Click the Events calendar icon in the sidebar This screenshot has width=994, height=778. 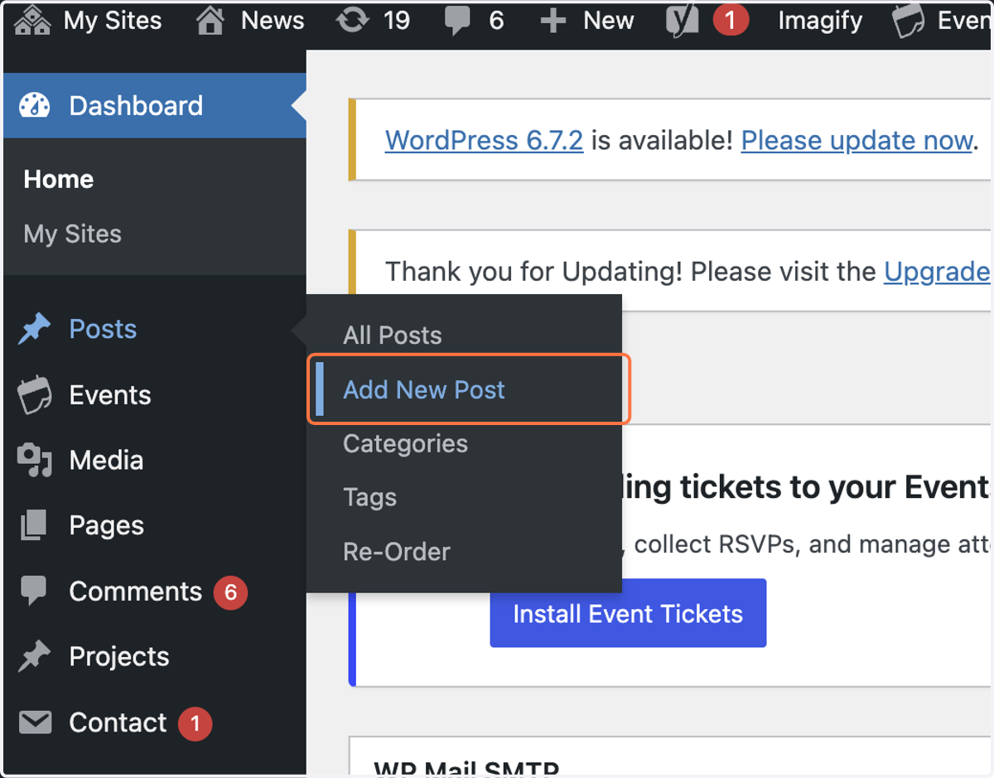35,395
